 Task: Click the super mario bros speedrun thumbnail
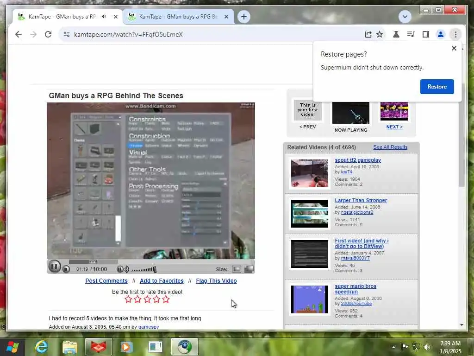309,299
